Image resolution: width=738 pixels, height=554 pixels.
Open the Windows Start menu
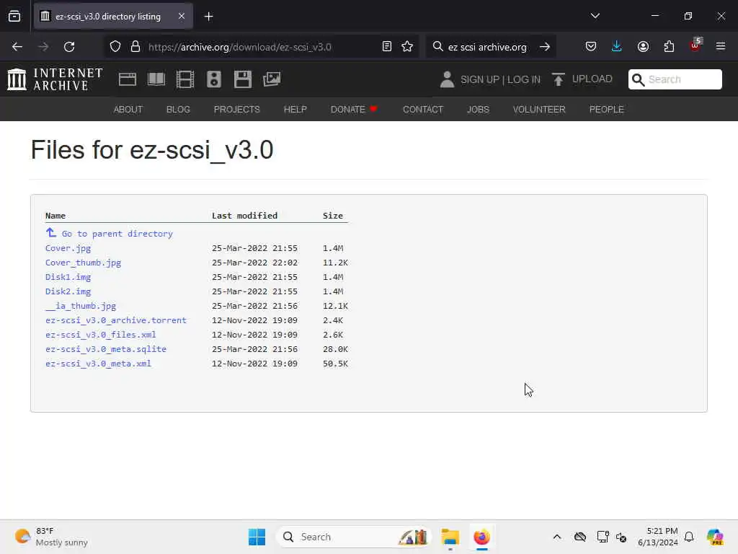point(257,537)
